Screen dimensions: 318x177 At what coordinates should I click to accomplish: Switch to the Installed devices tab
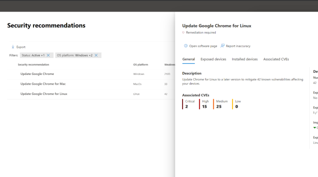pyautogui.click(x=244, y=59)
